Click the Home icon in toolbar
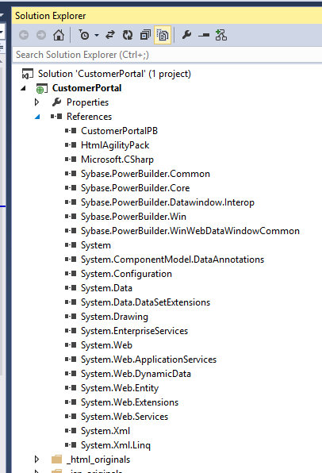The width and height of the screenshot is (322, 473). (59, 35)
